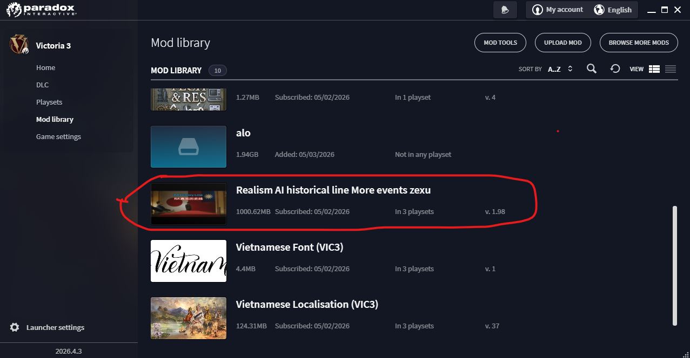The image size is (690, 358).
Task: Click 'In 3 playsets' for Vietnamese Font
Action: pos(414,268)
